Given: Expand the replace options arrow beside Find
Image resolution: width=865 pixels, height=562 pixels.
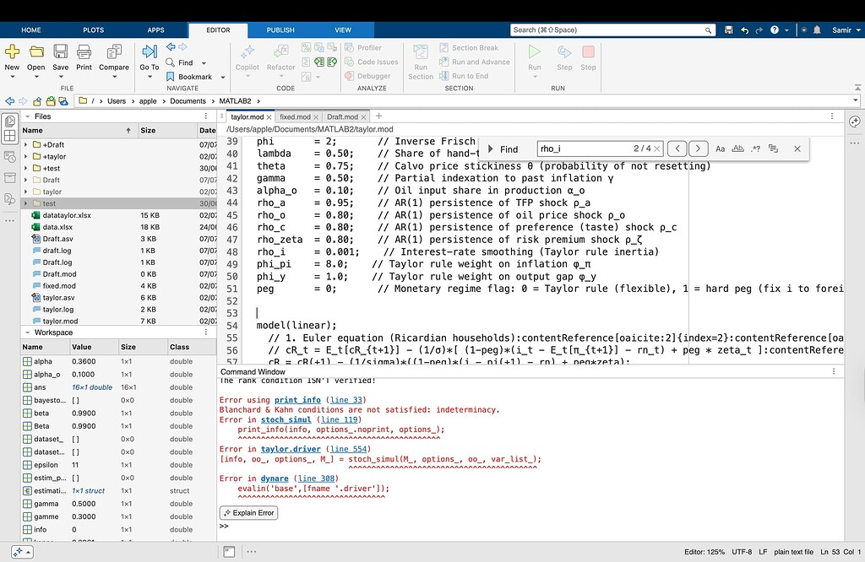Looking at the screenshot, I should tap(491, 149).
